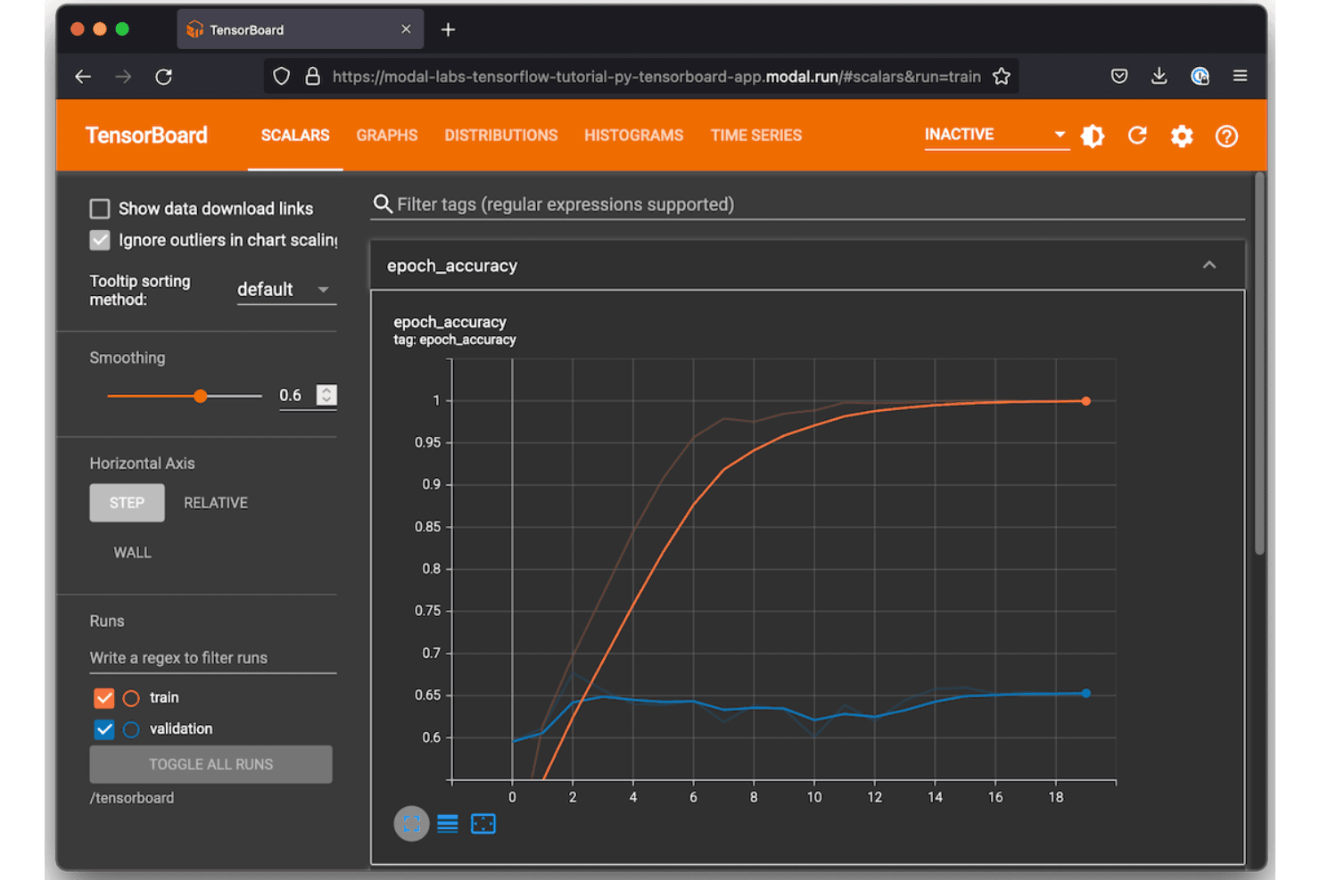Select RELATIVE horizontal axis button
Image resolution: width=1320 pixels, height=880 pixels.
point(216,503)
